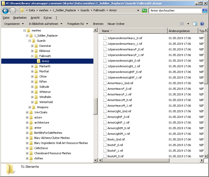Click the search magnifier icon
209x177 pixels.
click(x=204, y=10)
